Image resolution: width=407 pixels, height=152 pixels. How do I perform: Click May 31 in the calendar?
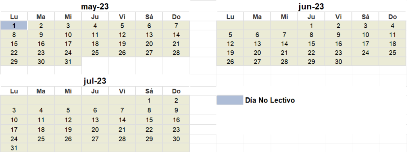coord(68,61)
